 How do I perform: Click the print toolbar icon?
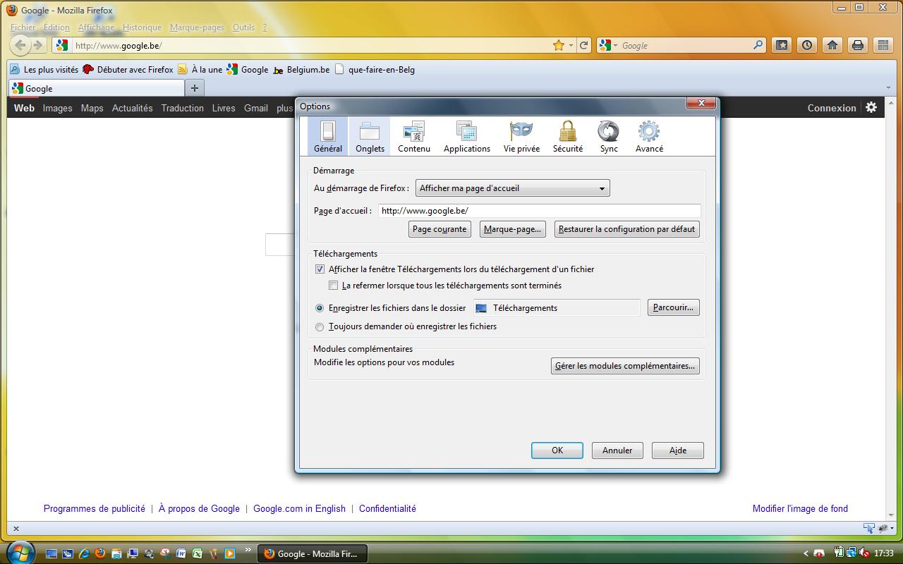click(858, 45)
